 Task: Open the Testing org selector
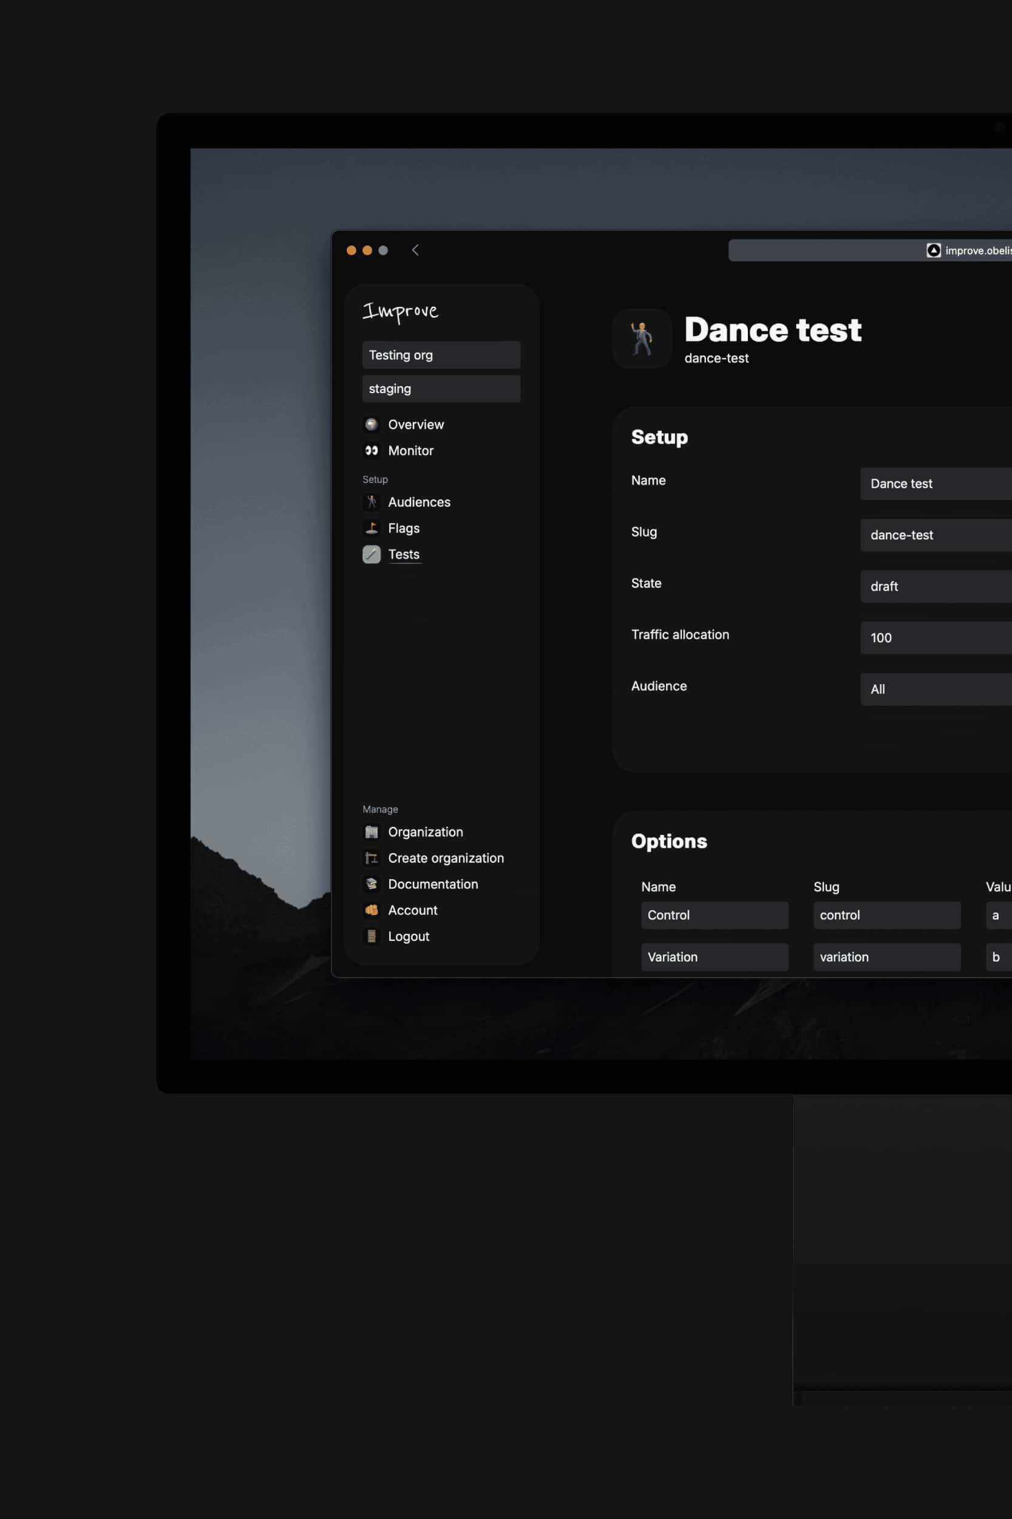(441, 355)
